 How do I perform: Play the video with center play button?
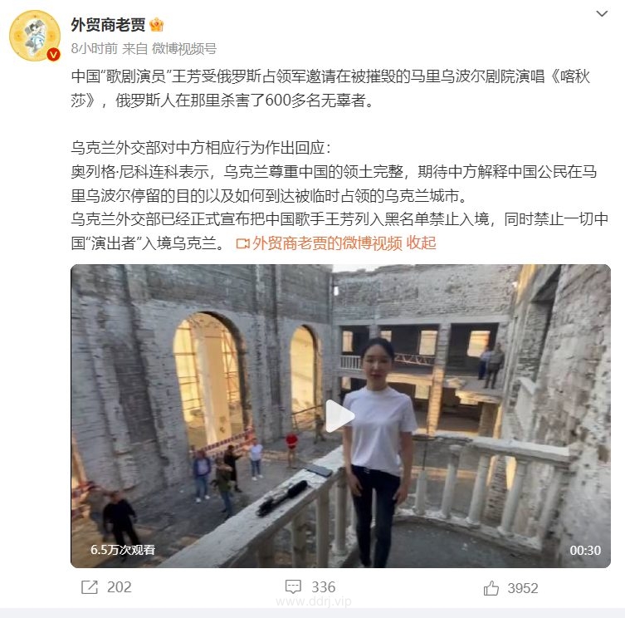pyautogui.click(x=339, y=416)
